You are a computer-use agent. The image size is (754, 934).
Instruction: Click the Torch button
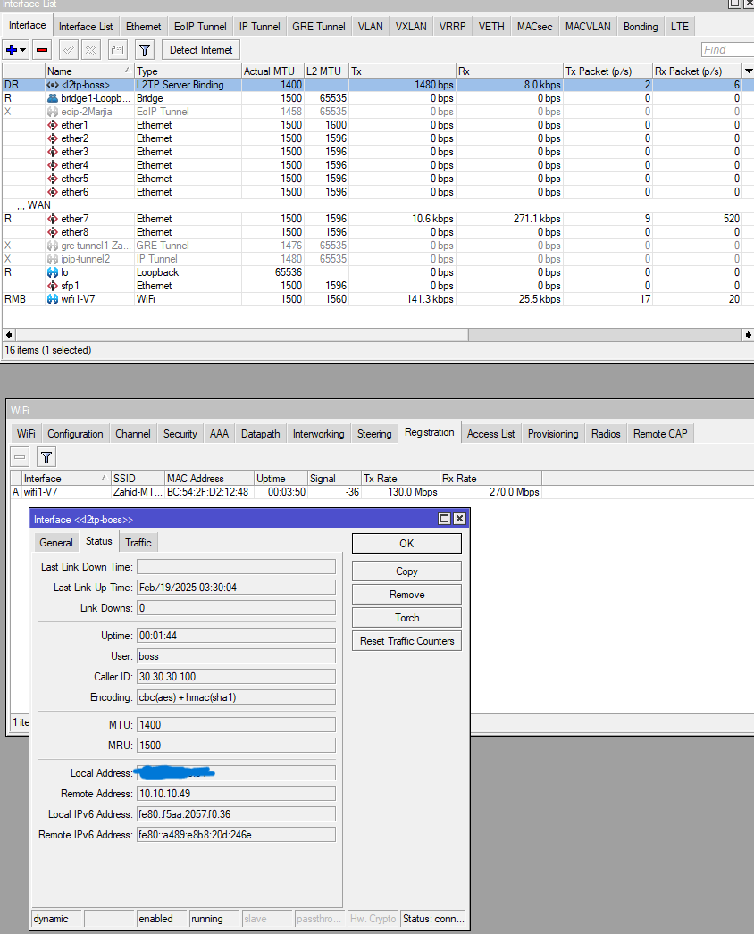point(406,618)
